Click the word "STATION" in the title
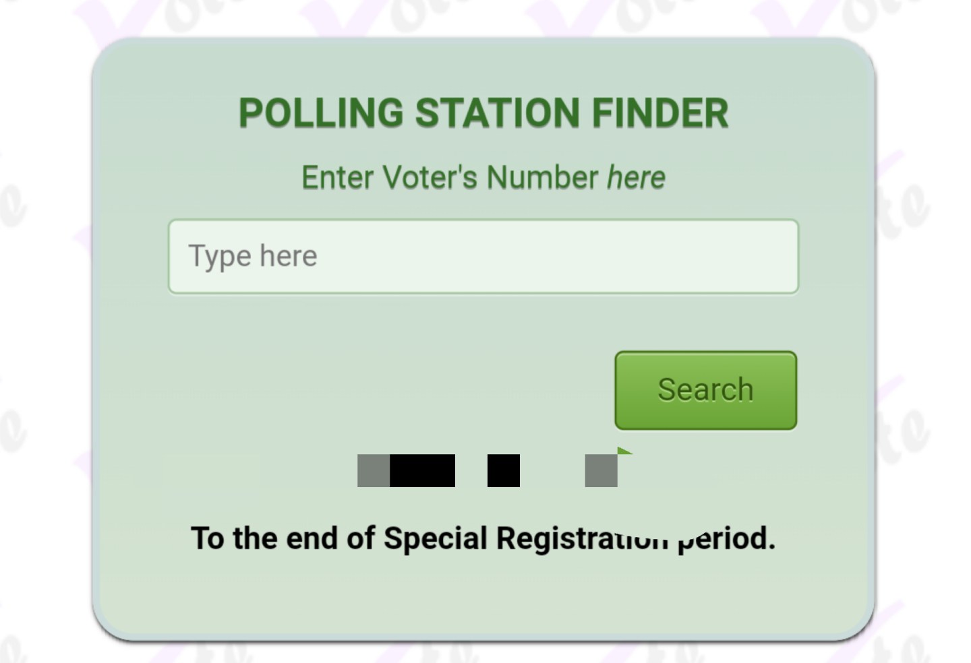 click(x=497, y=113)
